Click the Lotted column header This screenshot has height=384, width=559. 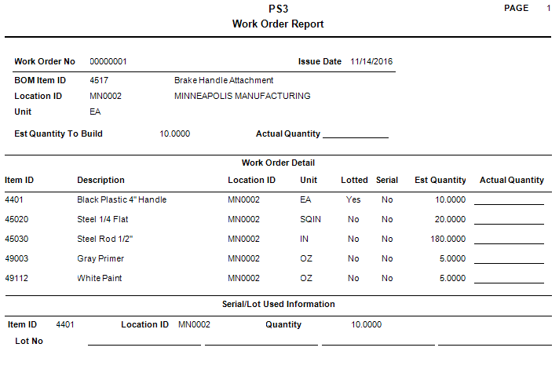[x=354, y=180]
